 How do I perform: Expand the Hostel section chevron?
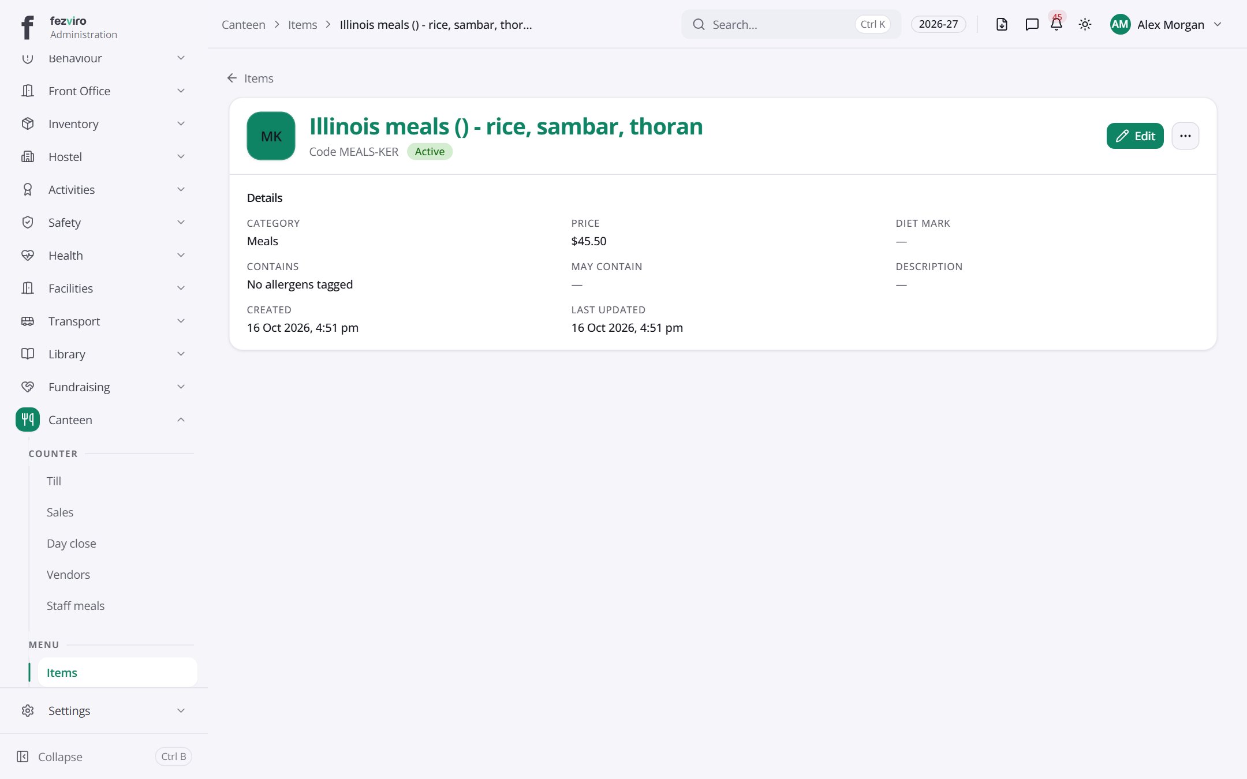[x=181, y=156]
